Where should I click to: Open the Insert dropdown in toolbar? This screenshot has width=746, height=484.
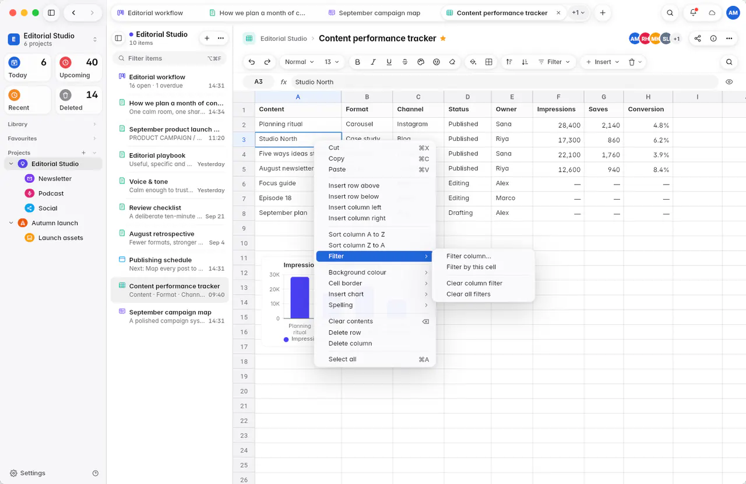click(602, 62)
